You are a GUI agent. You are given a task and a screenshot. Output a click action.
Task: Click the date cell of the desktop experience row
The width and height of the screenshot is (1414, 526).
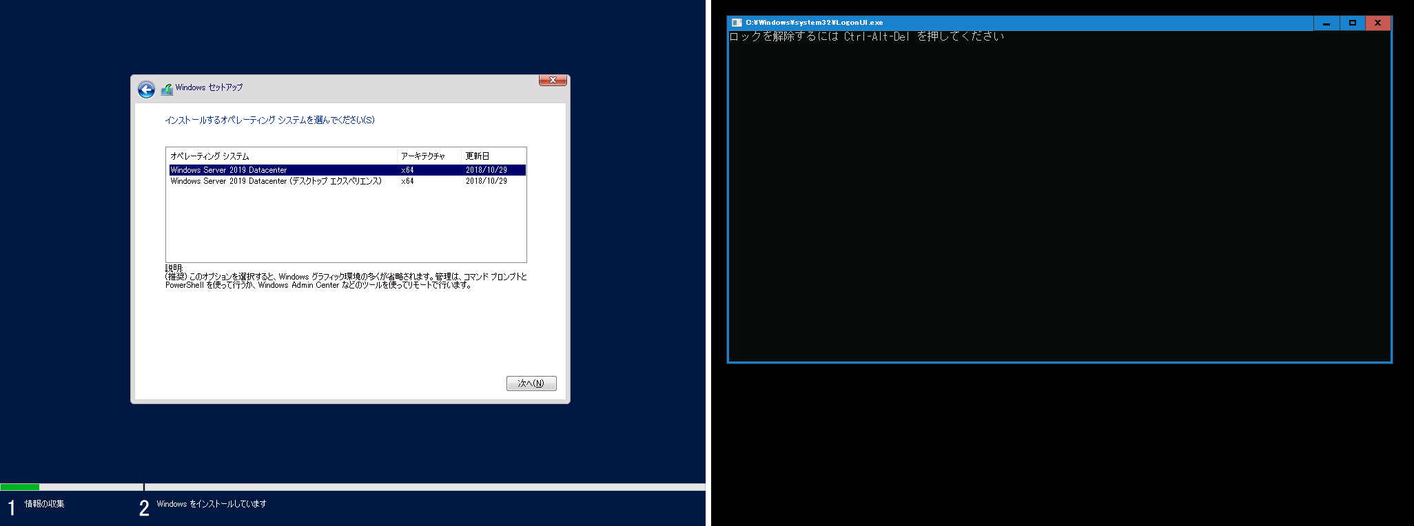[486, 181]
